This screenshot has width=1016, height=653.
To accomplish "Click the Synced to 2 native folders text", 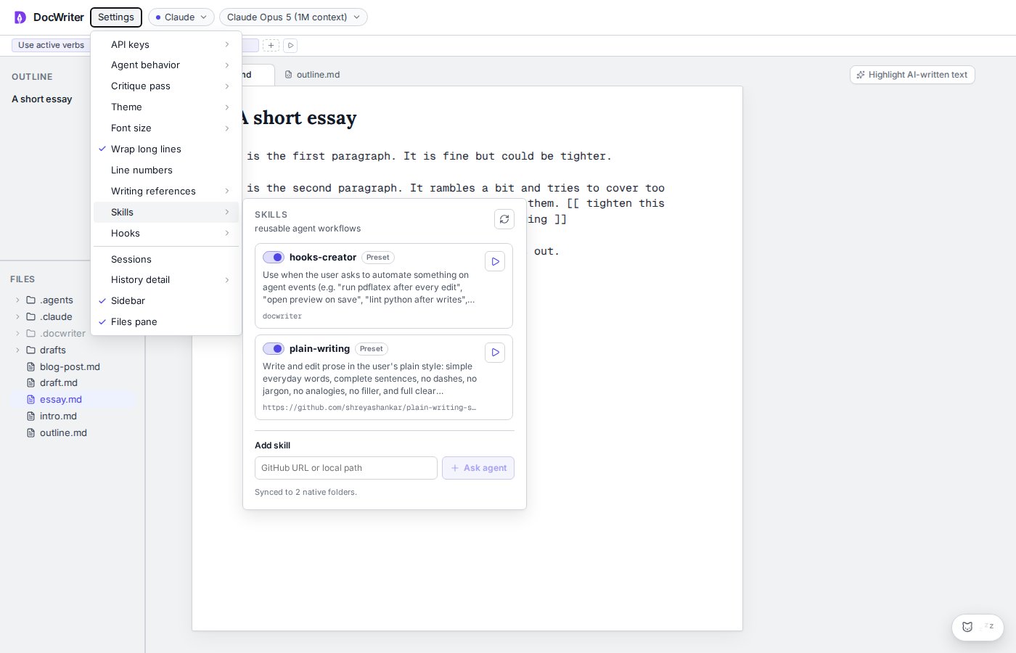I will (x=306, y=493).
